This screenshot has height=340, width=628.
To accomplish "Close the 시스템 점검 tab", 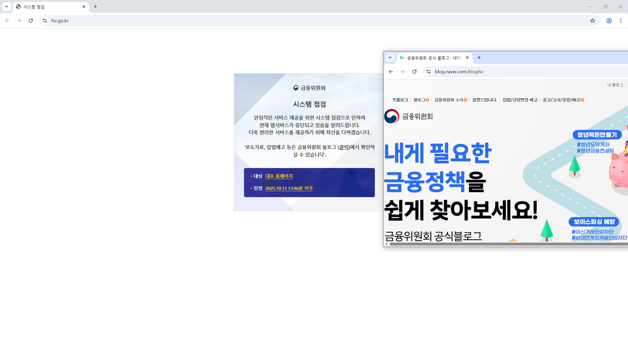I will tap(84, 7).
